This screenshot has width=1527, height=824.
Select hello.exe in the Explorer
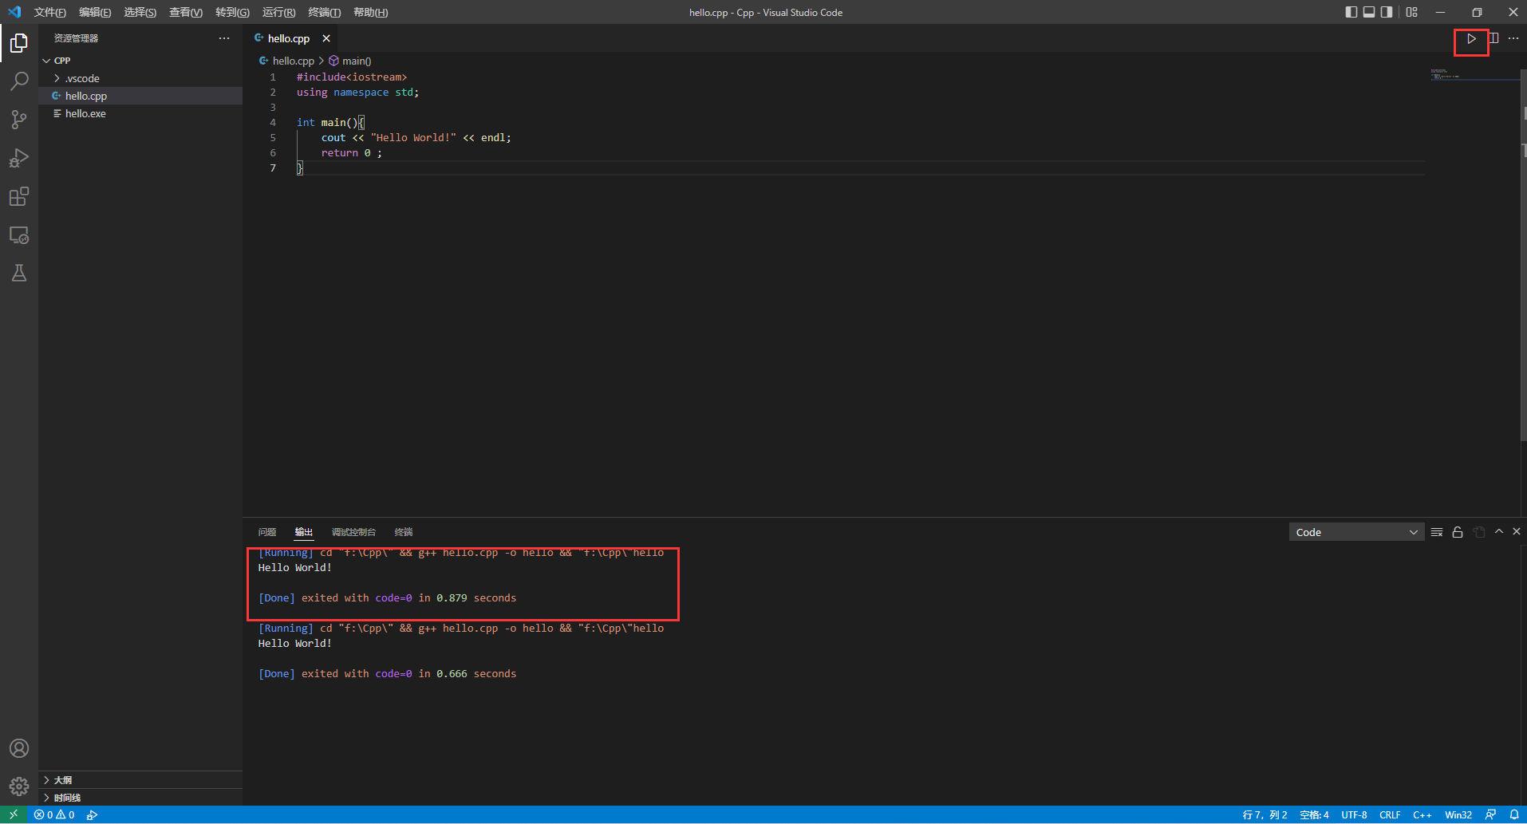(85, 113)
